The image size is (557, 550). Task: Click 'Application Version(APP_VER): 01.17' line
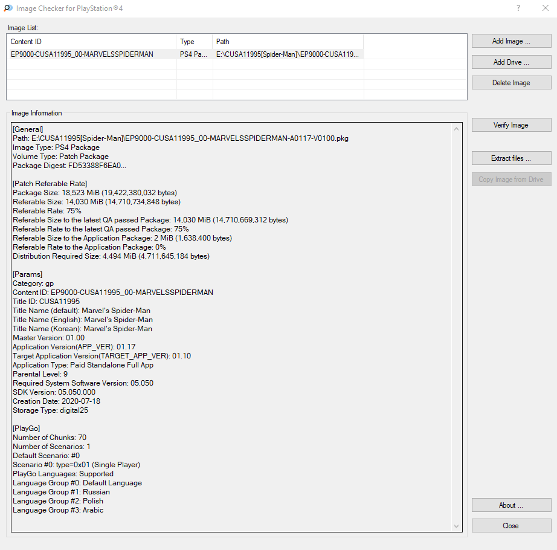74,347
